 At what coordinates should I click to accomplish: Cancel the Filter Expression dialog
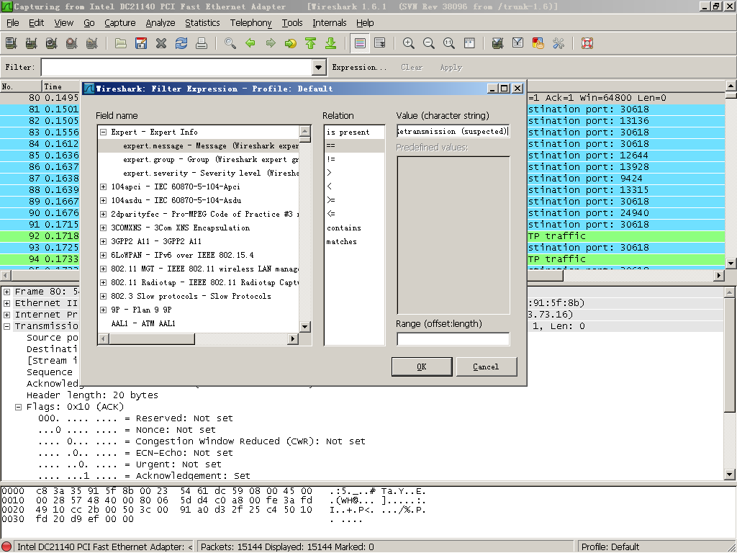click(x=486, y=367)
